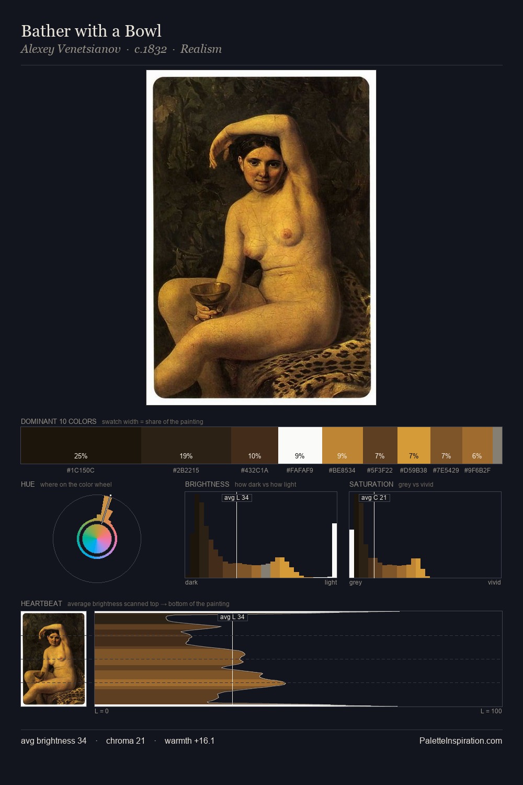Select the white #FAFAF9 swatch

click(300, 445)
